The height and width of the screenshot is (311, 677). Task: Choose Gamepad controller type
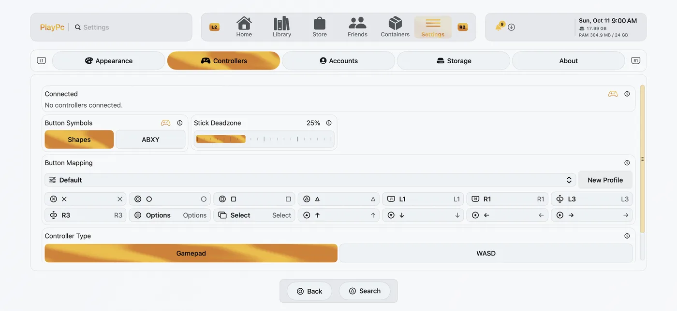click(x=191, y=253)
